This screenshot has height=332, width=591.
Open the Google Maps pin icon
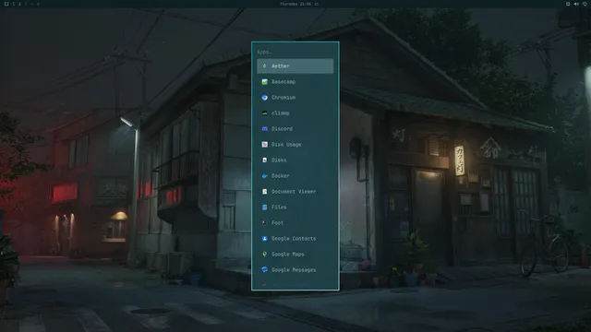click(x=265, y=255)
